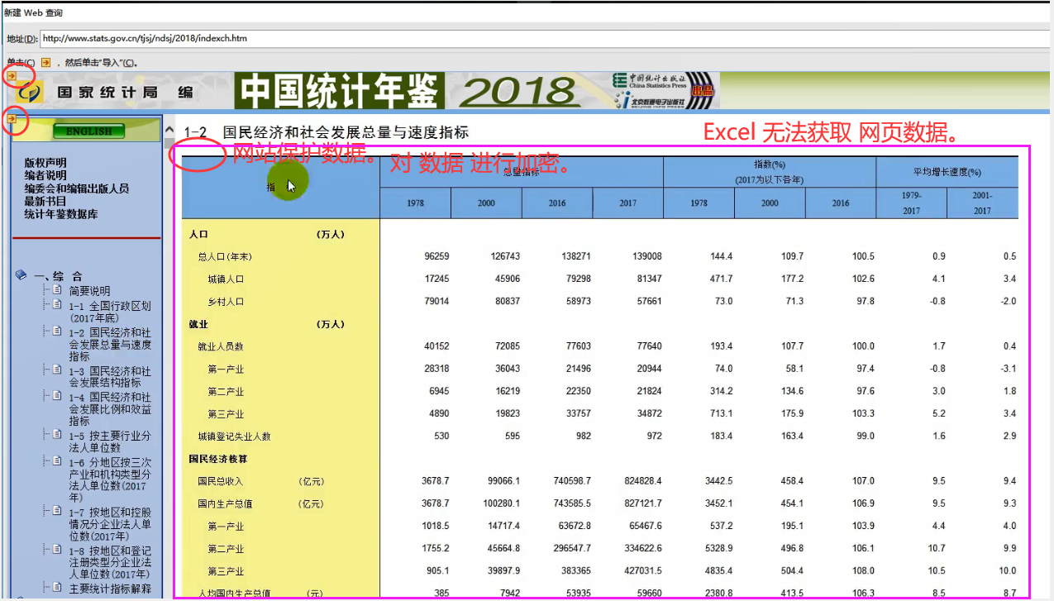Click the 就业人员数 row label
Image resolution: width=1054 pixels, height=601 pixels.
coord(221,346)
